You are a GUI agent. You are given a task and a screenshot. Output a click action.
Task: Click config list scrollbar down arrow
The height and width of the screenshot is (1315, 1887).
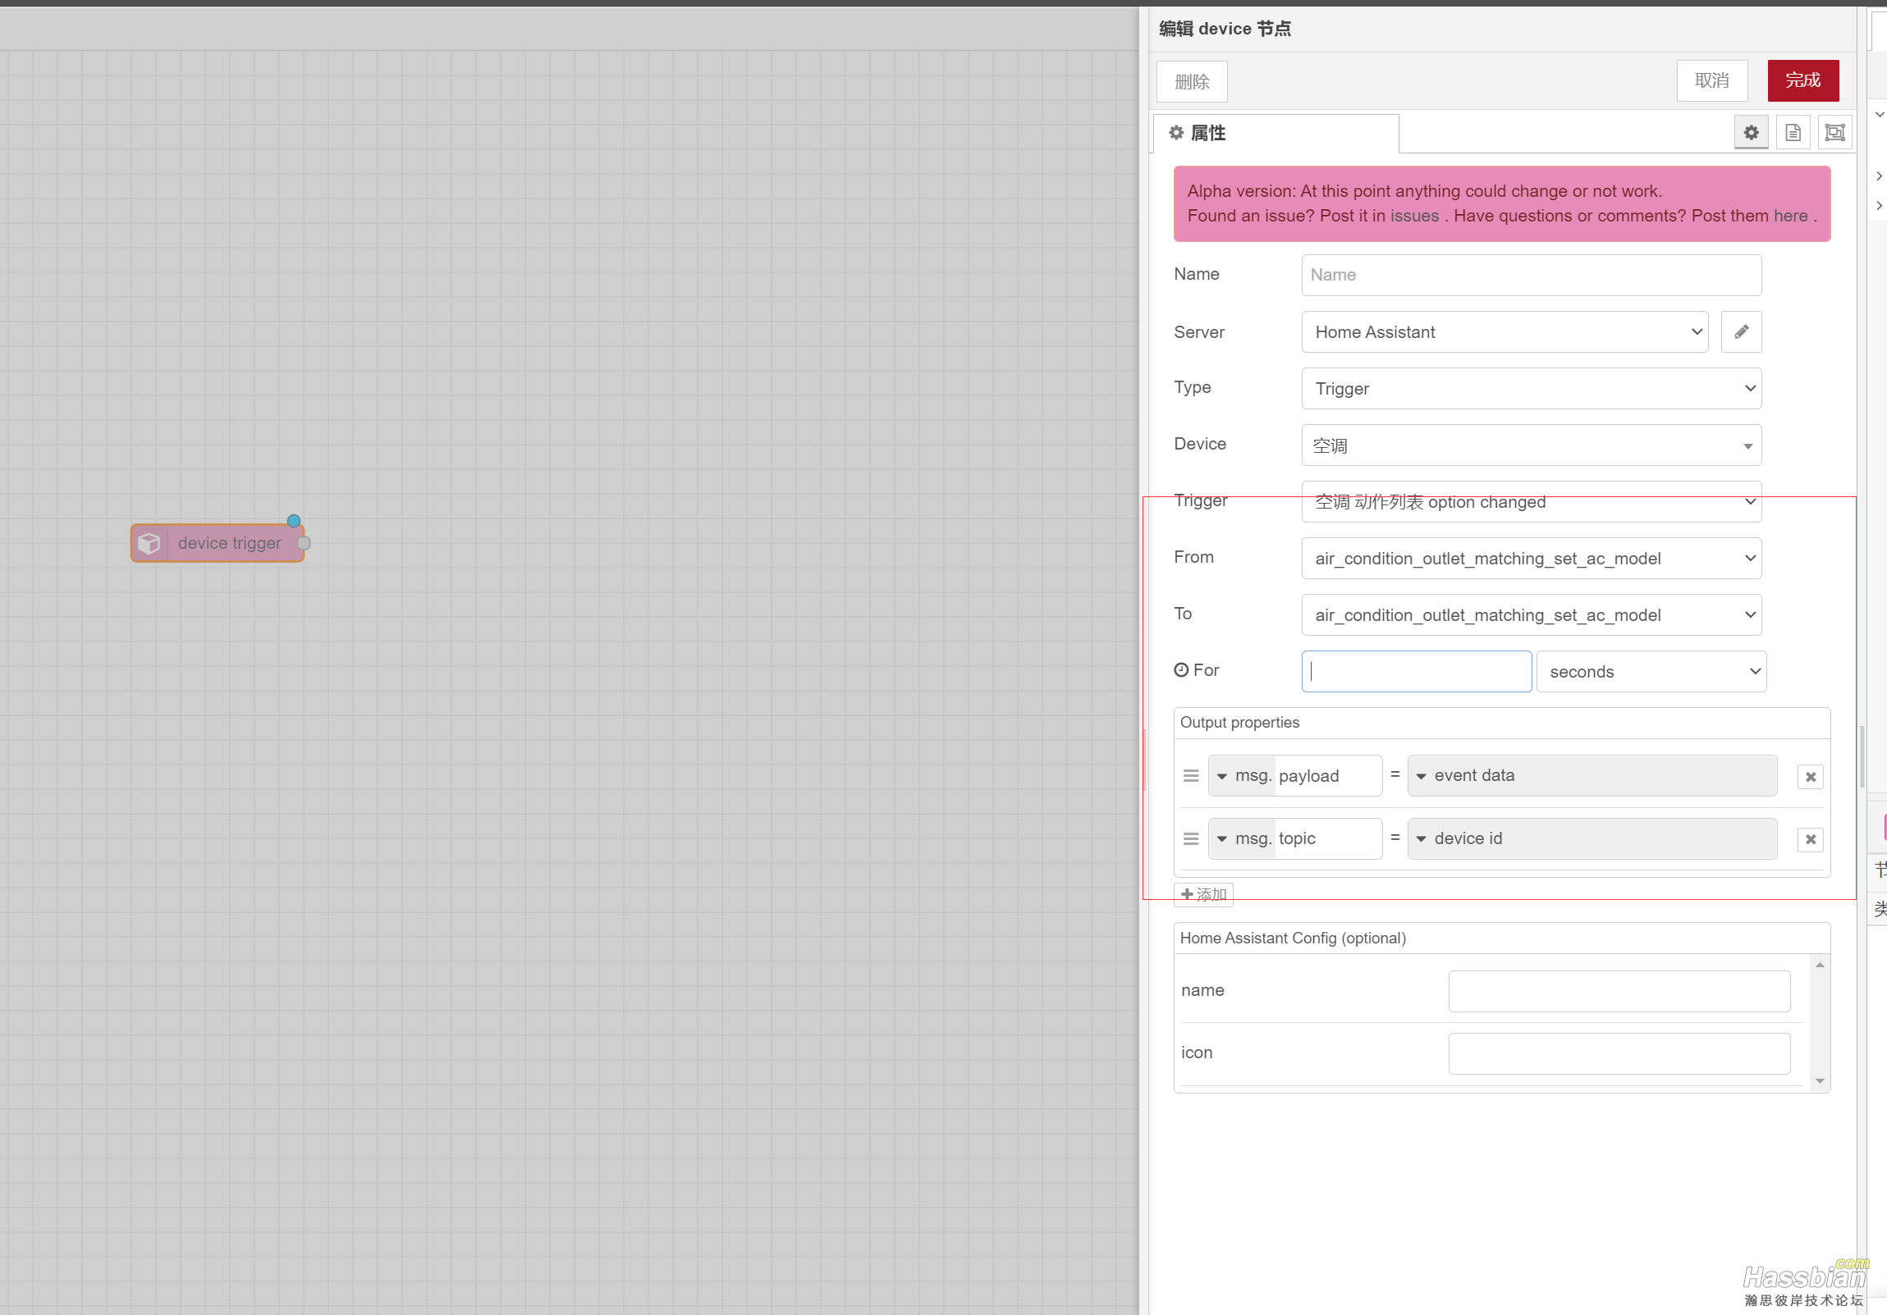(1820, 1081)
